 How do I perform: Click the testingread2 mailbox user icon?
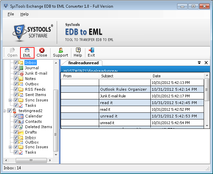click(14, 111)
